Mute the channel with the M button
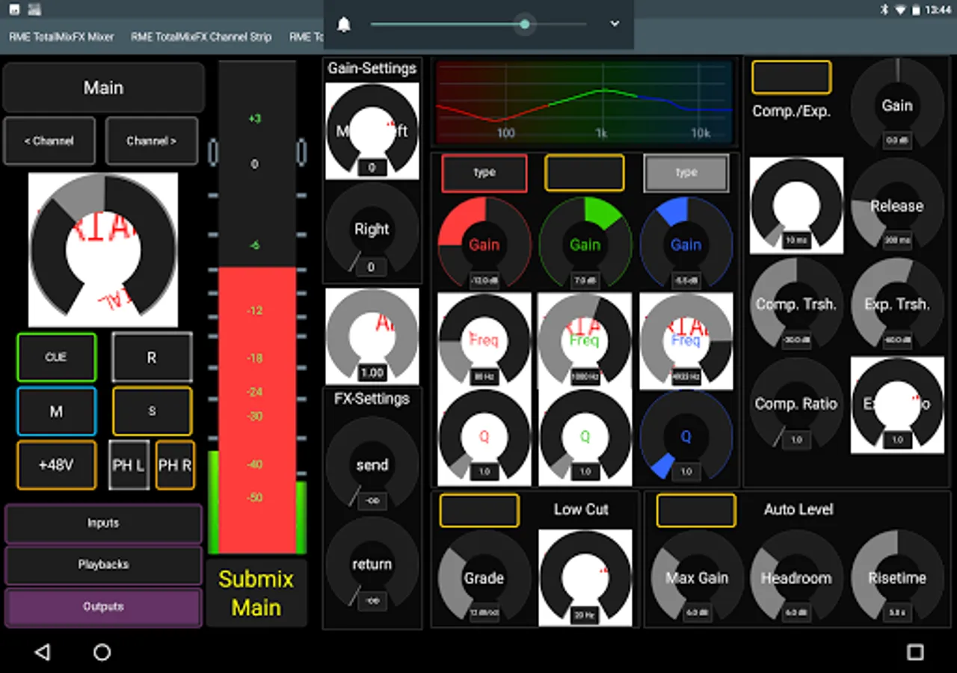The image size is (957, 673). [x=57, y=411]
